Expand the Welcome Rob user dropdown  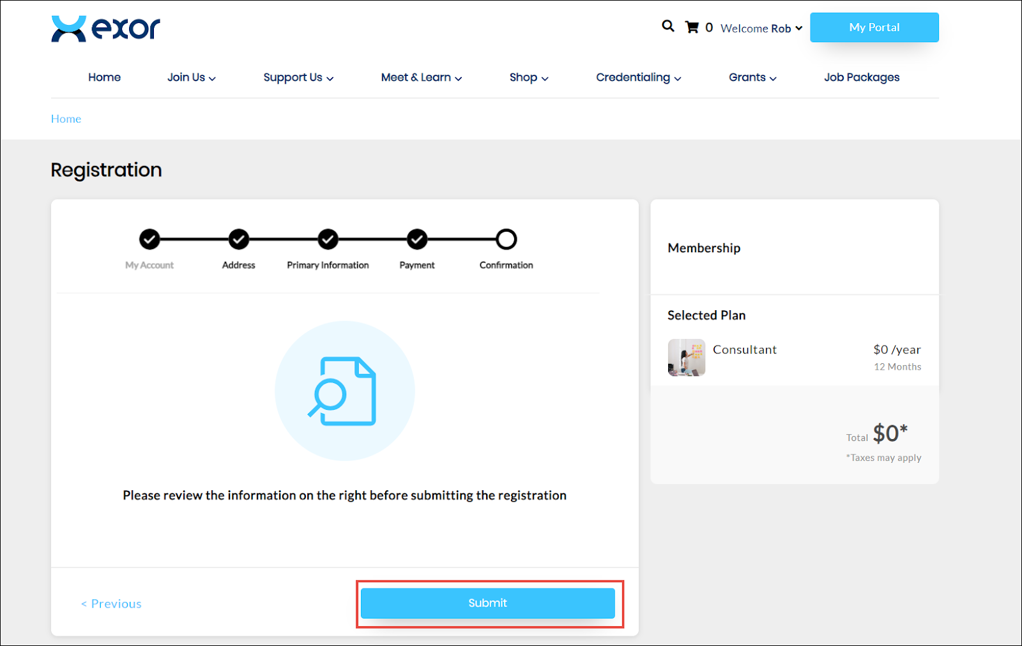761,28
